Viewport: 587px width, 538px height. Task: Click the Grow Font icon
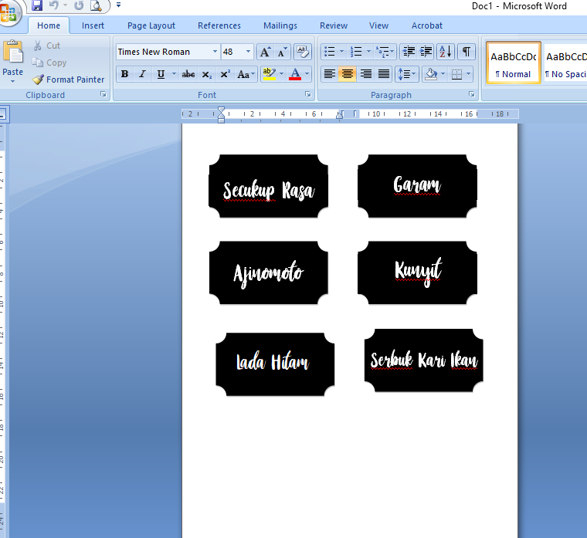tap(266, 52)
